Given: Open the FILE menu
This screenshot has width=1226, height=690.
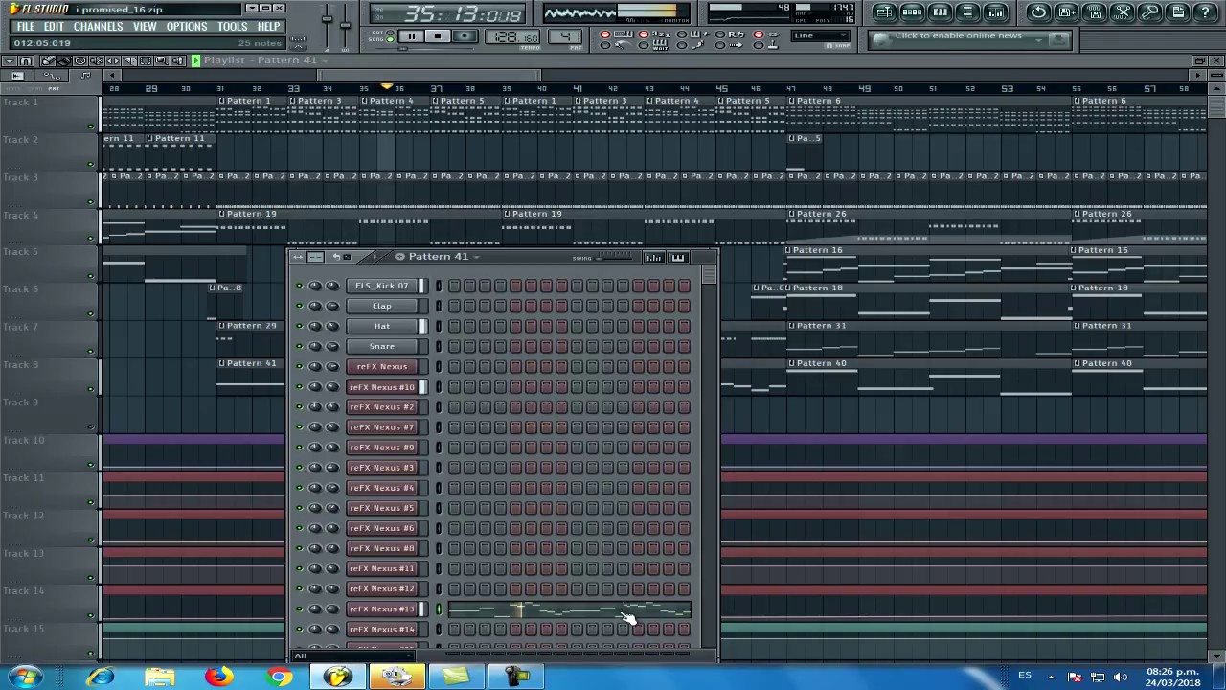Looking at the screenshot, I should coord(26,27).
